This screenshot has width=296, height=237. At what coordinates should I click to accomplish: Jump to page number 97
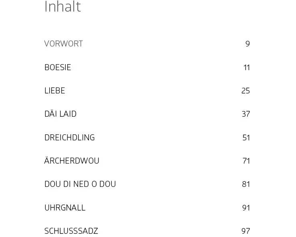[x=246, y=231]
